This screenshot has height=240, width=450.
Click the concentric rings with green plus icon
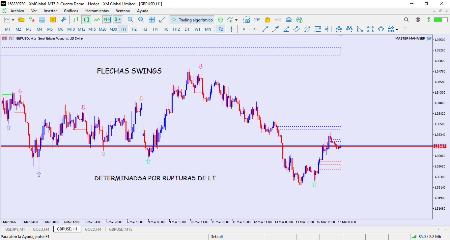point(299,20)
